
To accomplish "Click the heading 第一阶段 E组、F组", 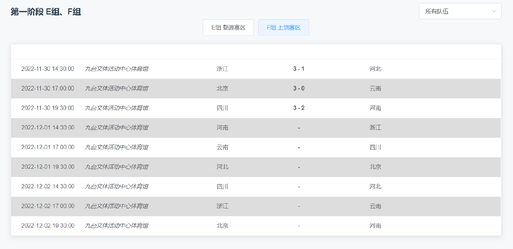I will click(x=46, y=12).
